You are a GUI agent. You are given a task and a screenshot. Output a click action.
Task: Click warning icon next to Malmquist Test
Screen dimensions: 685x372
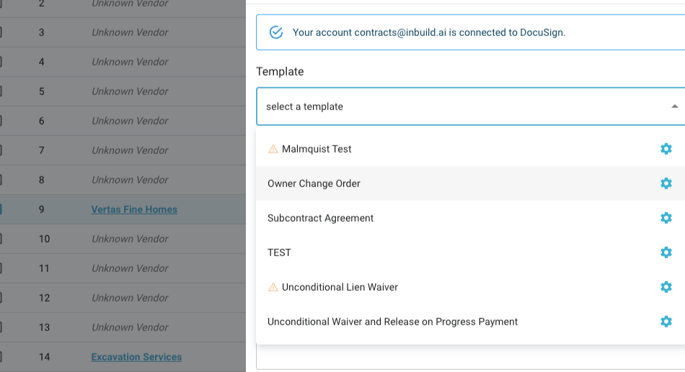tap(273, 149)
